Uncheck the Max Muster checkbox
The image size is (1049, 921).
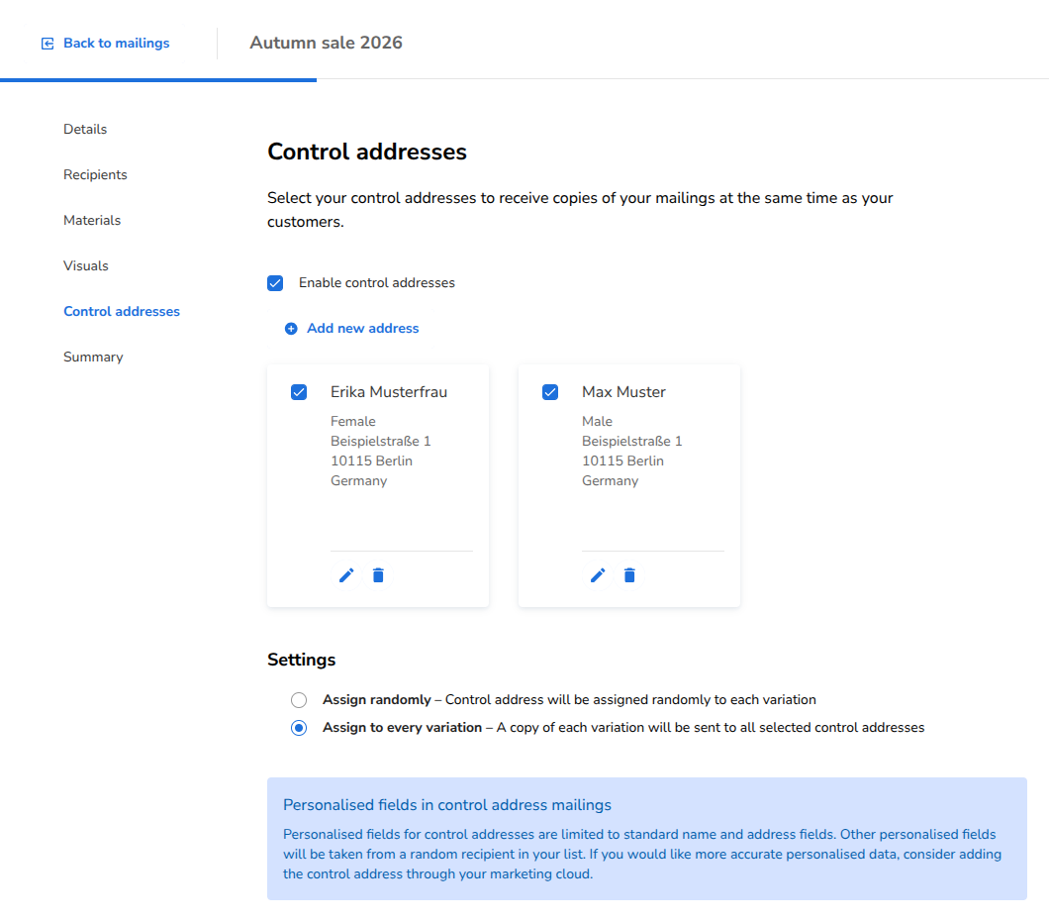[550, 392]
